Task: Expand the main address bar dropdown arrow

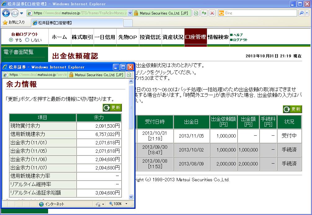Action: [x=130, y=13]
